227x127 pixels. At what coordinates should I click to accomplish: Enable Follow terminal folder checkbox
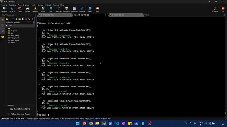pos(9,114)
